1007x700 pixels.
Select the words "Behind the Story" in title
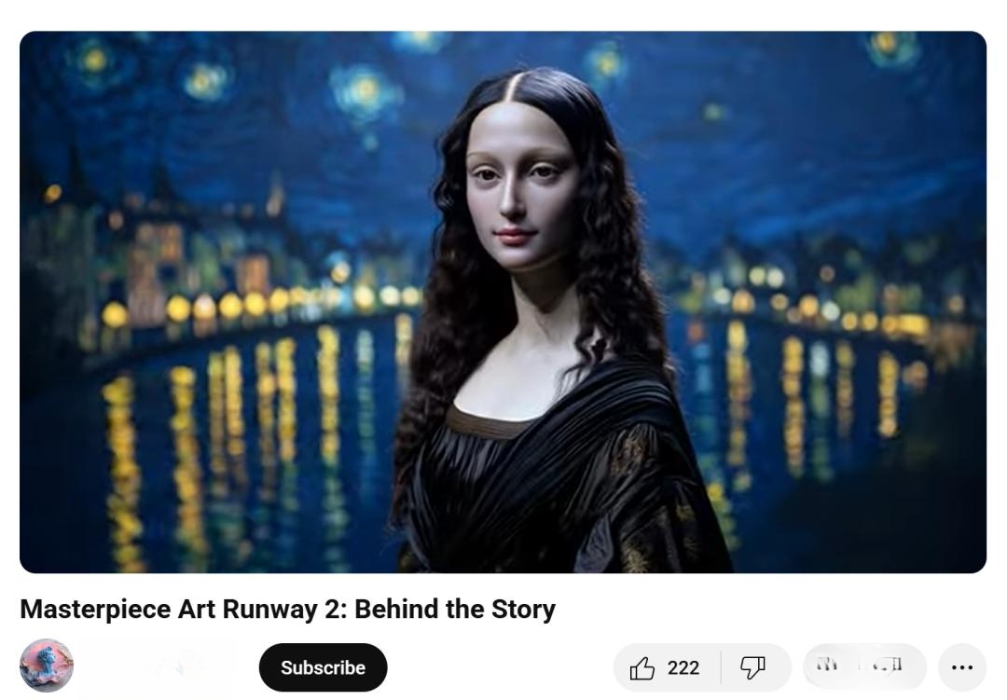pos(455,609)
